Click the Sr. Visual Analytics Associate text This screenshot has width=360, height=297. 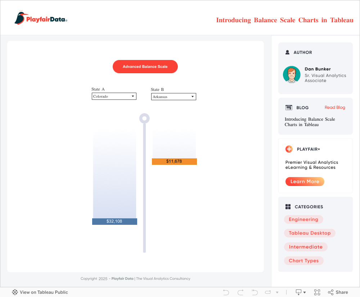[x=325, y=78]
